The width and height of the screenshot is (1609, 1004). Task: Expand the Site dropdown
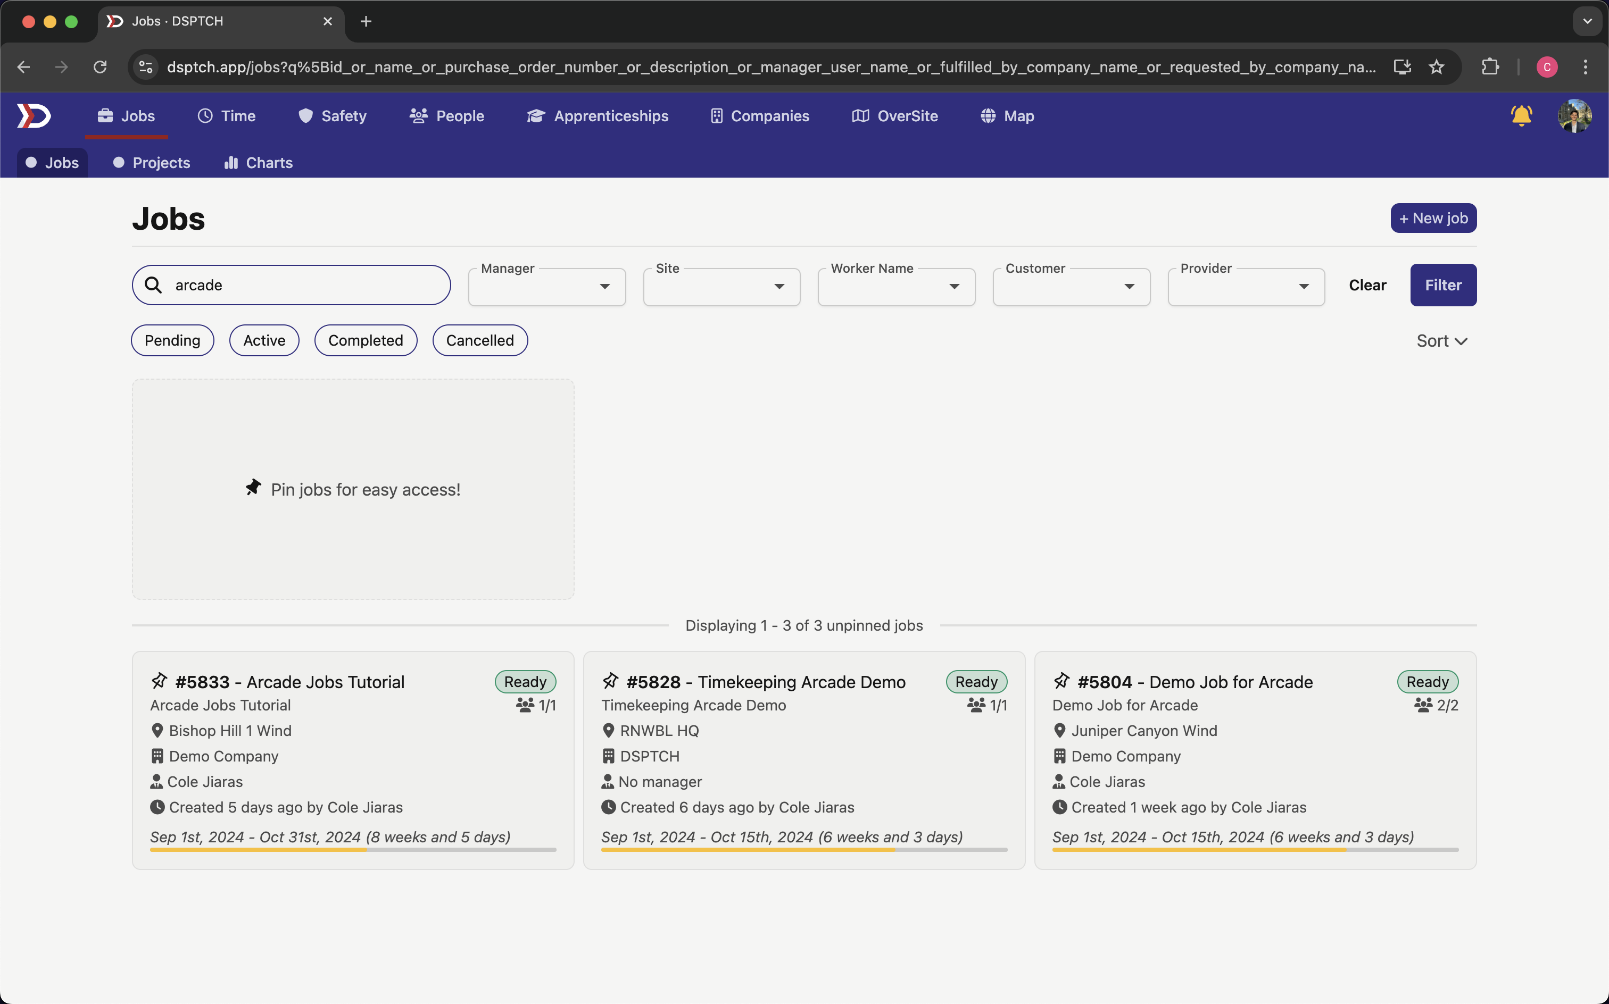[721, 286]
